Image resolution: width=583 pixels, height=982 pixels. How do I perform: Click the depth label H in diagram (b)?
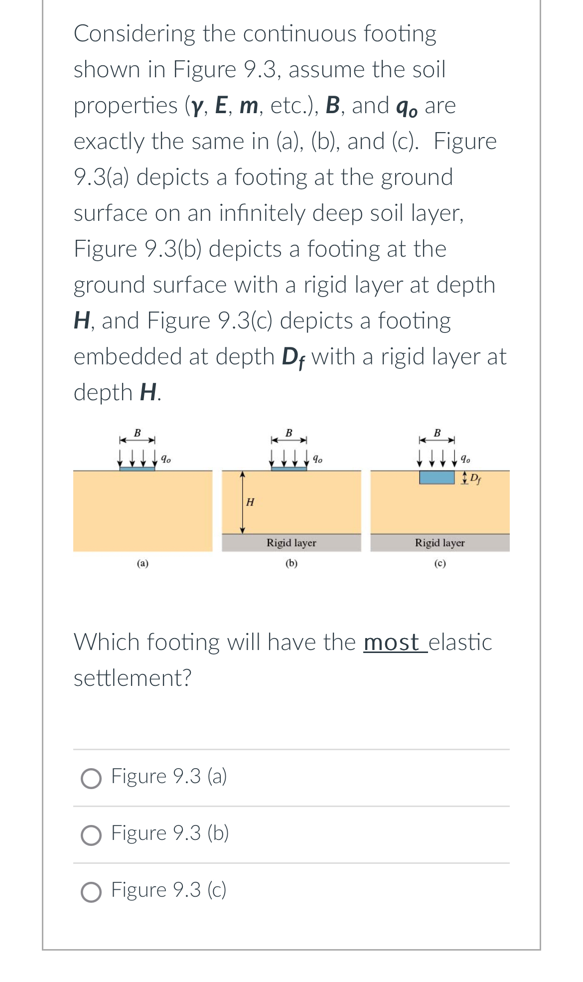click(x=250, y=502)
